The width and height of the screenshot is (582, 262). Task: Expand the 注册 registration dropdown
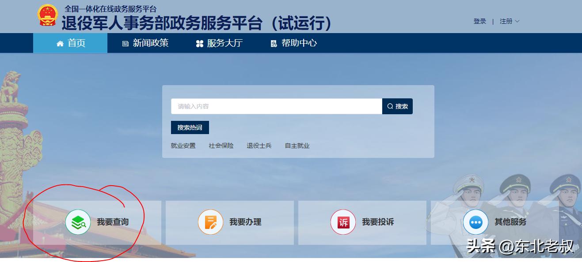pyautogui.click(x=509, y=21)
